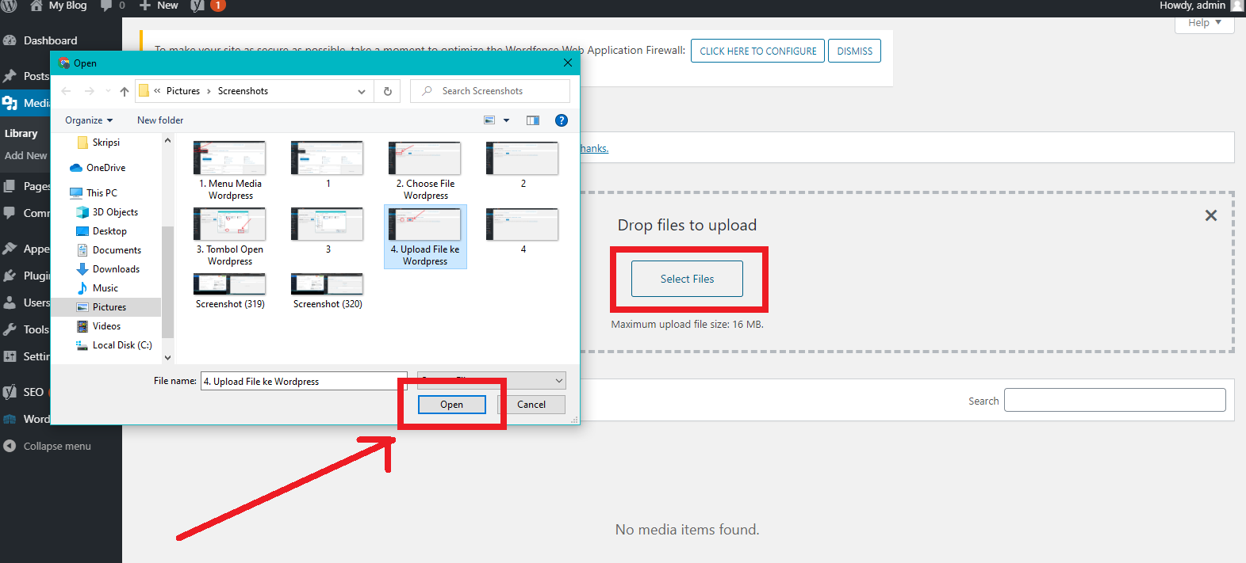Open the Users icon menu

coord(10,302)
